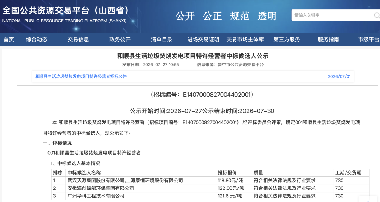Go to the 交易信息 menu
The width and height of the screenshot is (380, 202).
point(78,39)
